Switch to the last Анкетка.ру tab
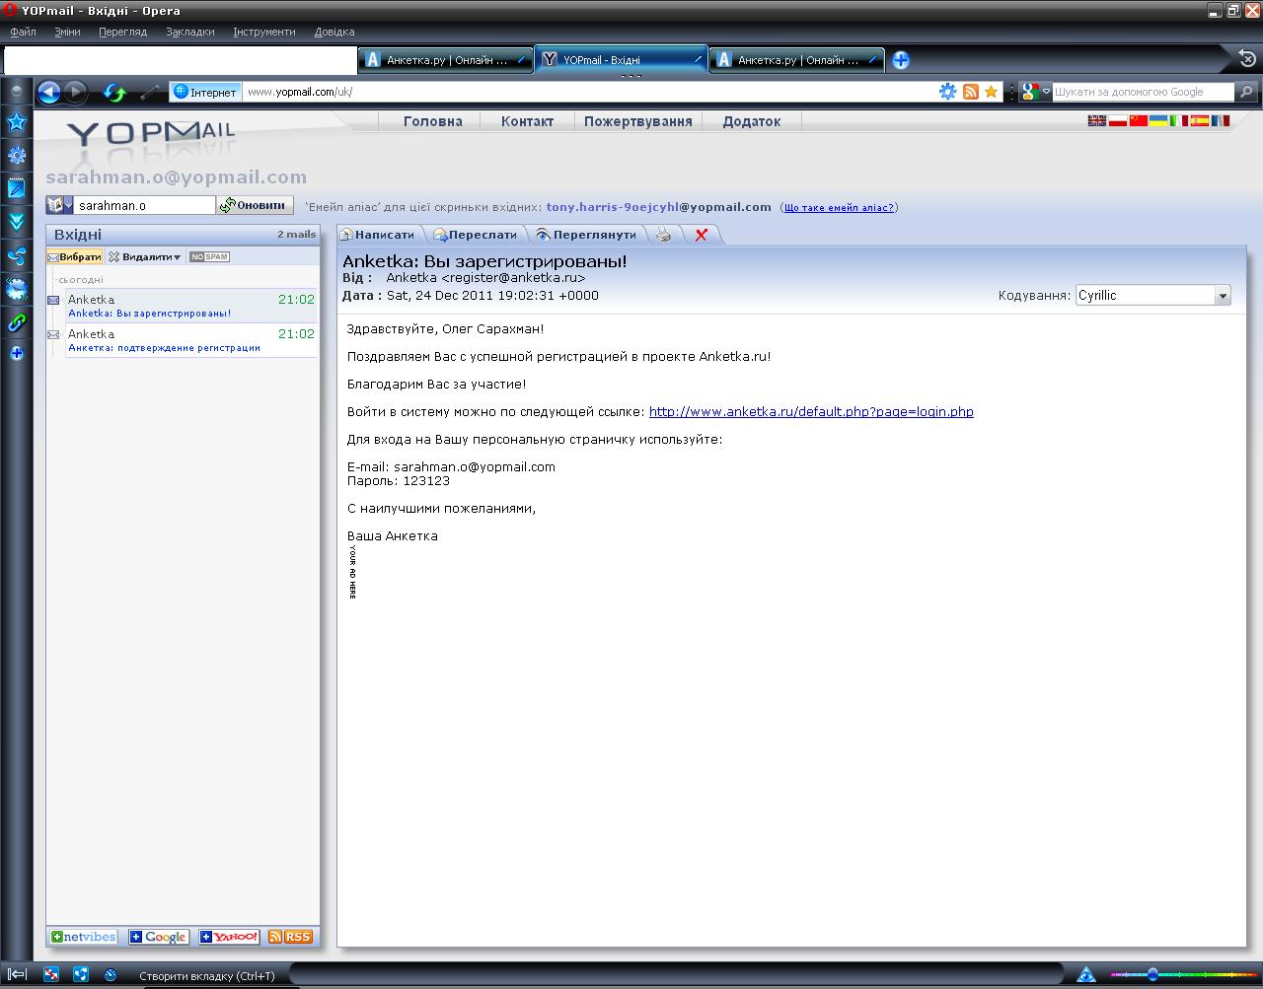 pyautogui.click(x=796, y=60)
